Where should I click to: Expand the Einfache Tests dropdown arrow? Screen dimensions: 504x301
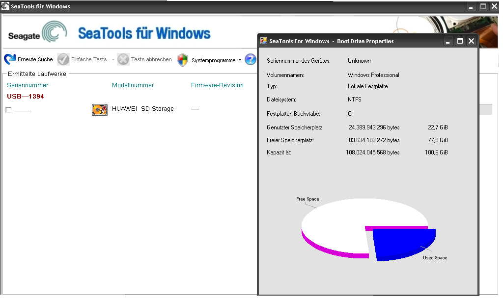(x=113, y=60)
